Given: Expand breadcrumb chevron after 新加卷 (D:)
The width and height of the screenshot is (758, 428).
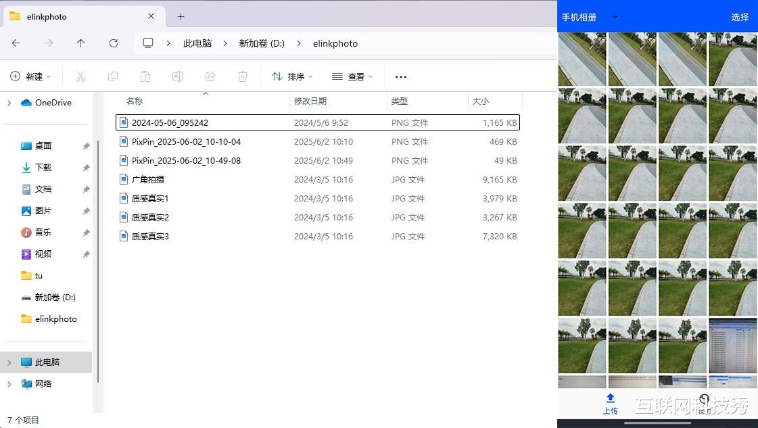Looking at the screenshot, I should 299,43.
